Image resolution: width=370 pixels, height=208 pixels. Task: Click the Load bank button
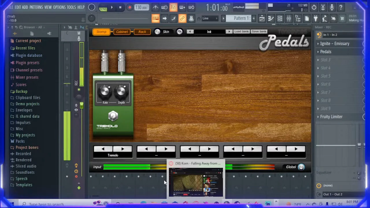coord(241,31)
